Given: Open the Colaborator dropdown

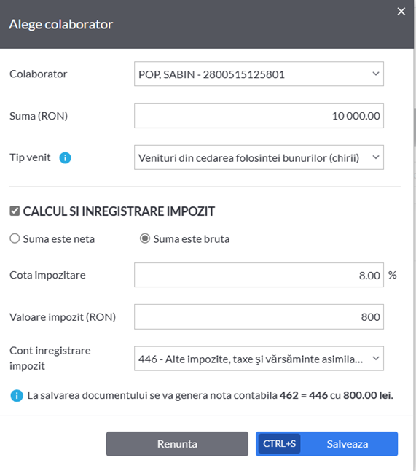Looking at the screenshot, I should [x=259, y=74].
